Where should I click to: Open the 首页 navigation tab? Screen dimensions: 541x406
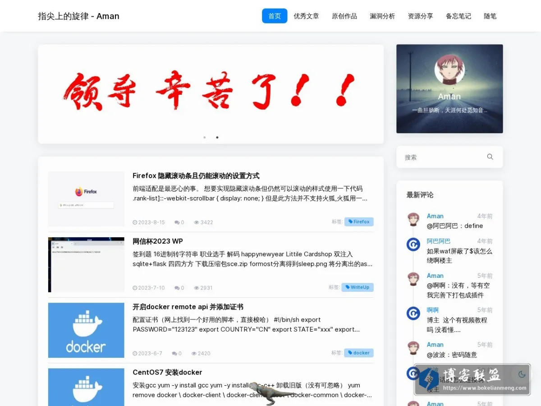point(275,16)
